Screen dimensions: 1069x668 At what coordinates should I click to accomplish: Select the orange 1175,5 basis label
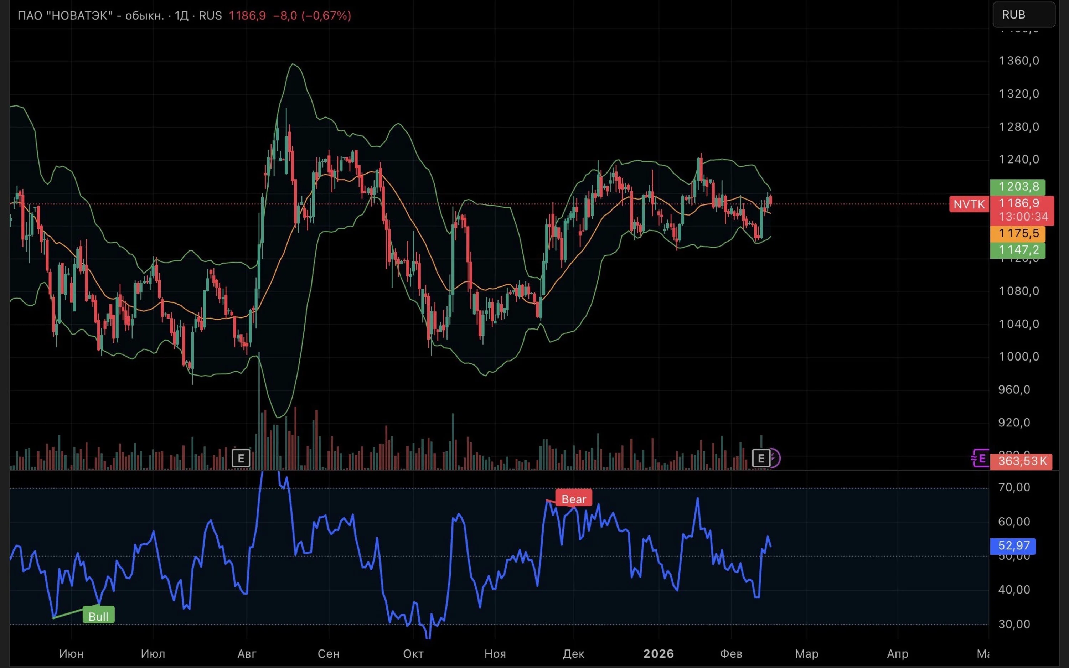pos(1018,233)
